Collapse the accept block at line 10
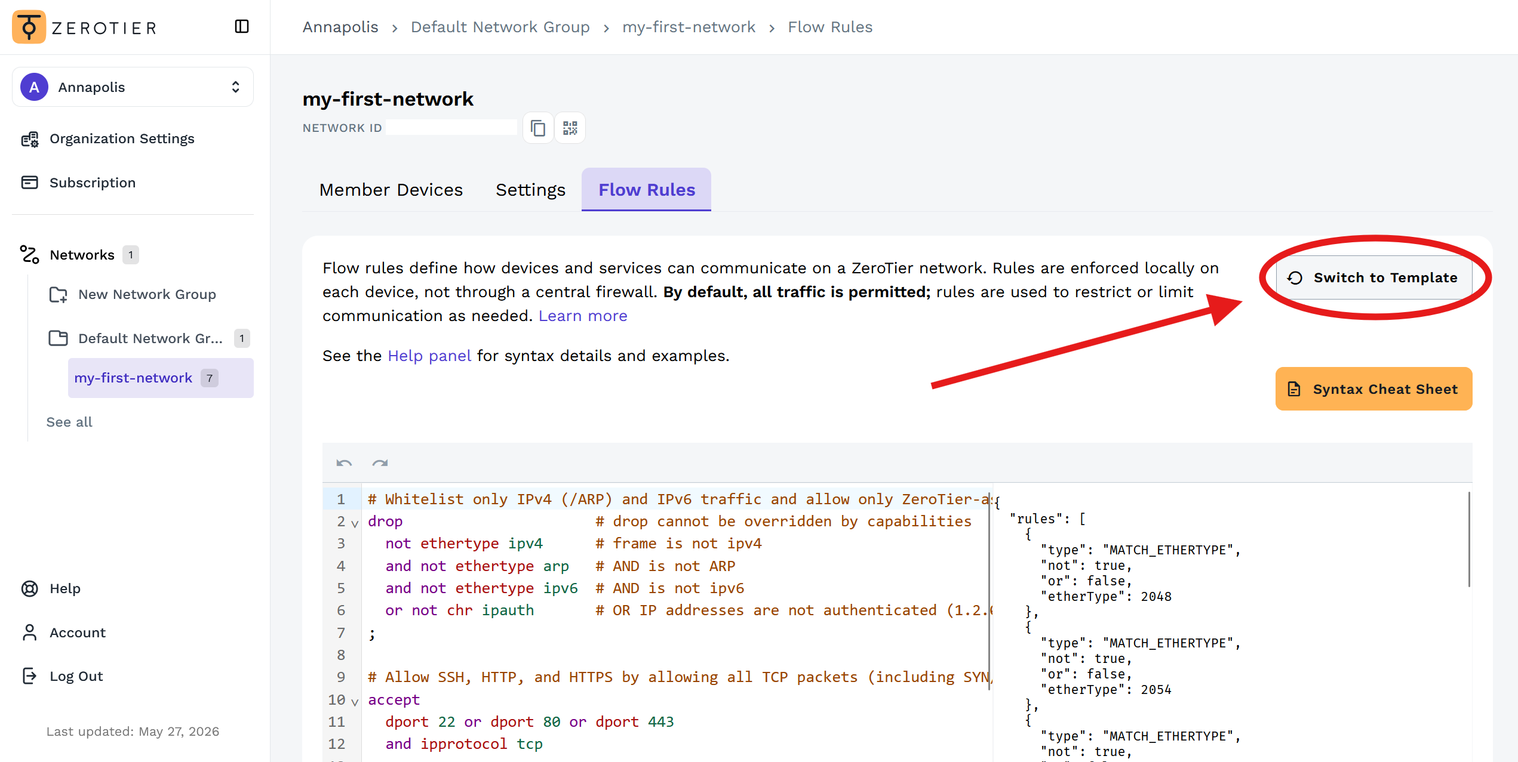 click(x=355, y=702)
